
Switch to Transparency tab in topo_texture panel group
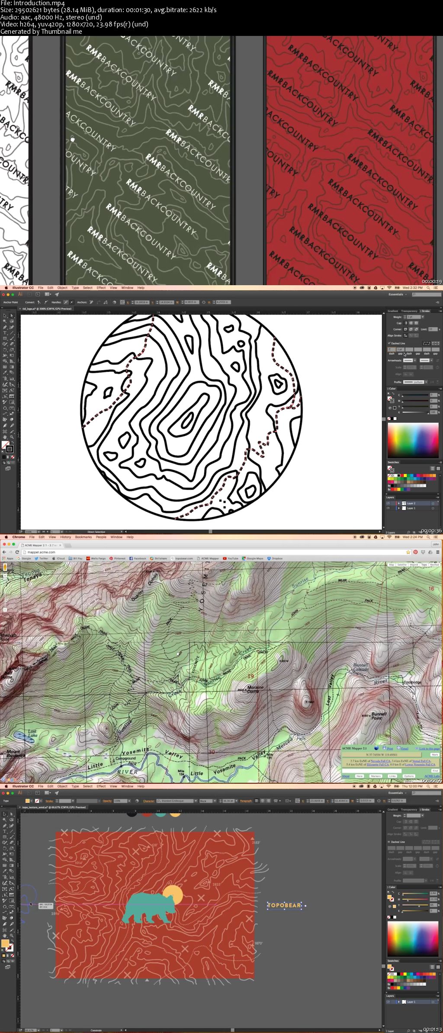[x=409, y=809]
